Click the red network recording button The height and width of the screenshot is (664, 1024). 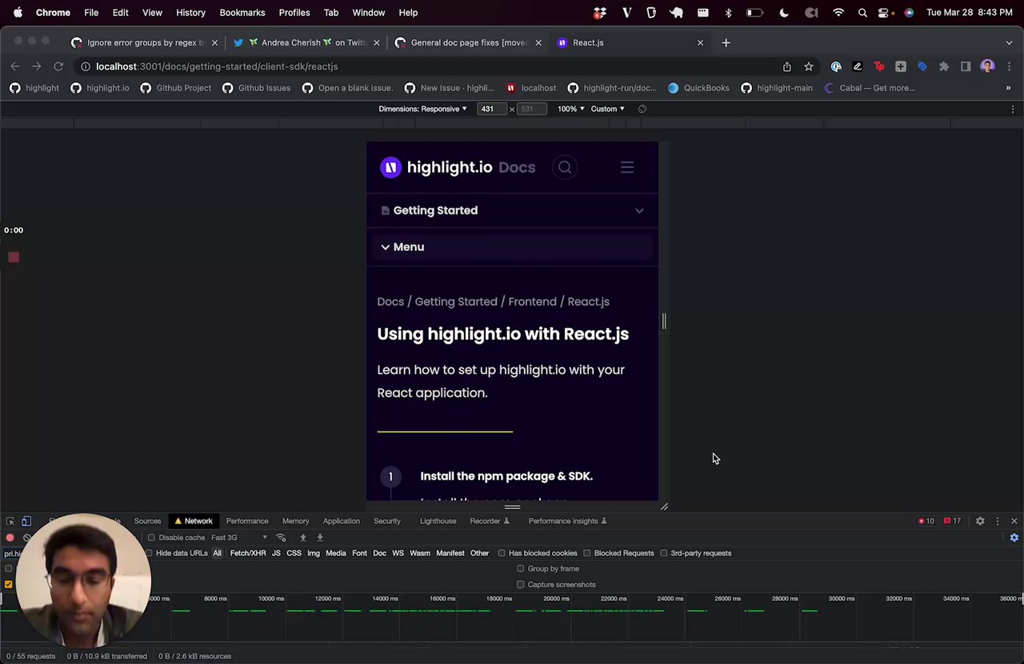tap(10, 538)
